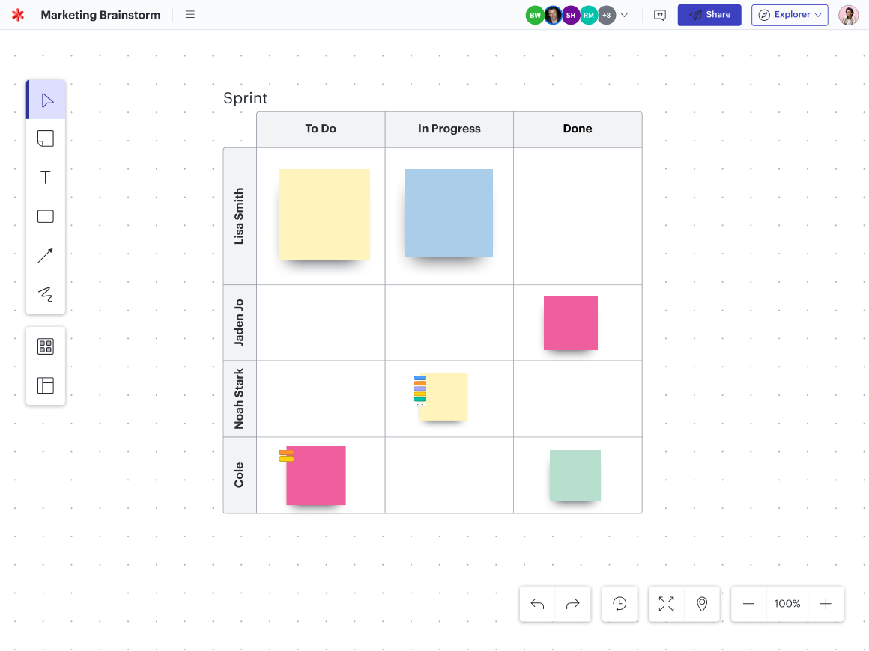Select the freehand draw tool
The image size is (869, 651).
coord(46,294)
